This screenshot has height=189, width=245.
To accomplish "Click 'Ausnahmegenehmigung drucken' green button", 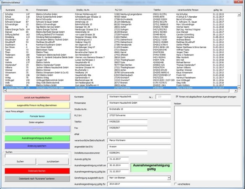I will (37, 138).
